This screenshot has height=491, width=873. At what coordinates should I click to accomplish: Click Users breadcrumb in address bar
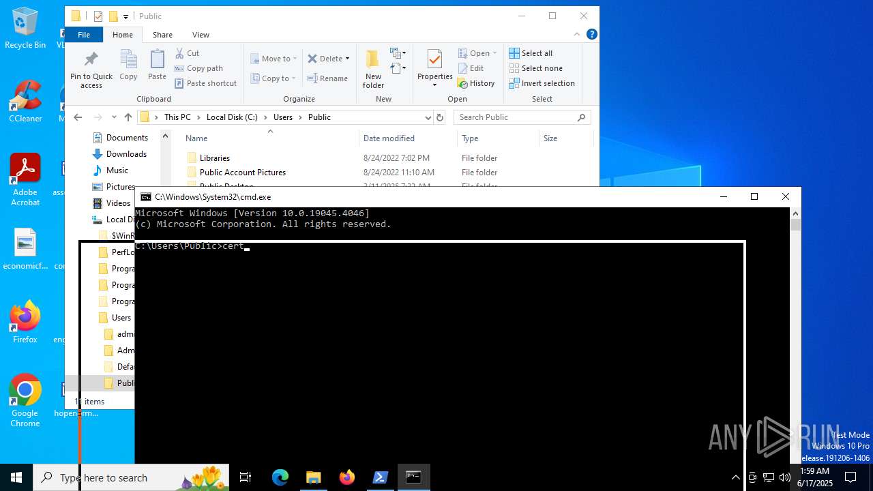tap(283, 117)
